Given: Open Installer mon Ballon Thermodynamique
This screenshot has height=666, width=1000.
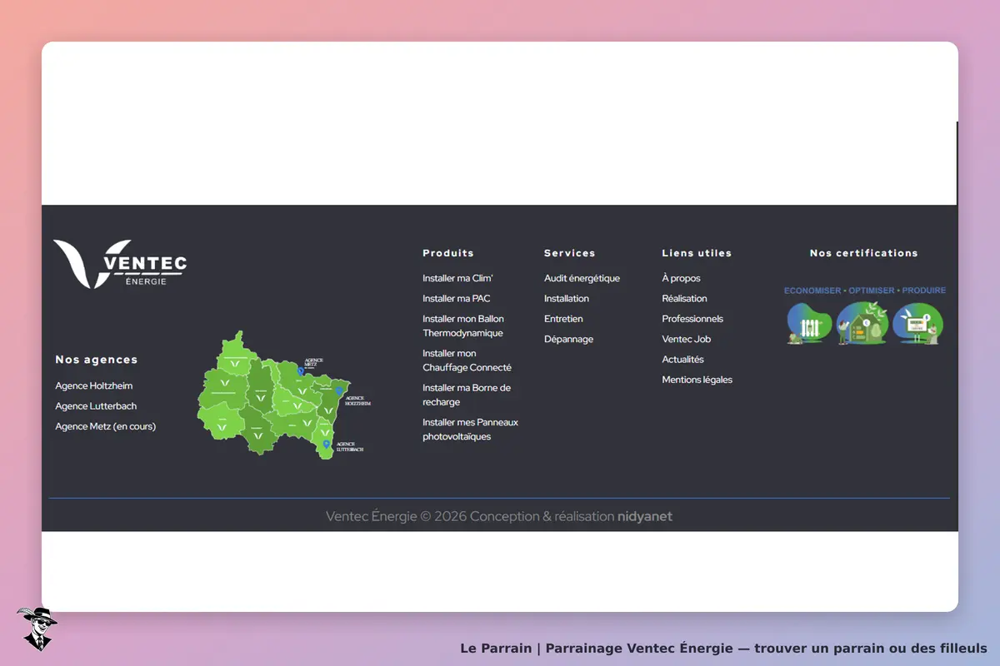Looking at the screenshot, I should tap(463, 326).
